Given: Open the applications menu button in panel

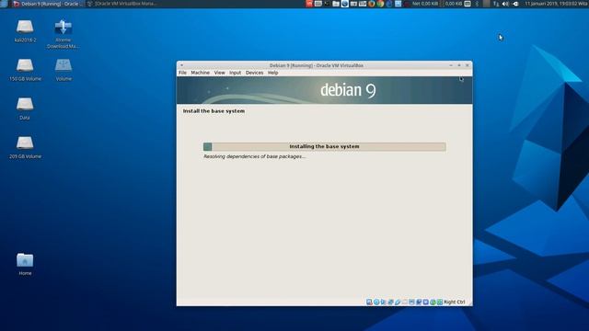Looking at the screenshot, I should tap(4, 4).
